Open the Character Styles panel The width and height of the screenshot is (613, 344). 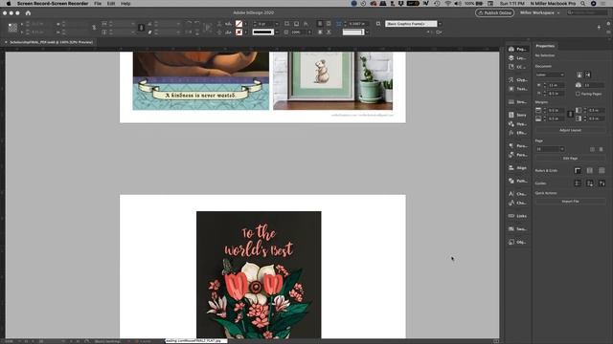click(517, 203)
